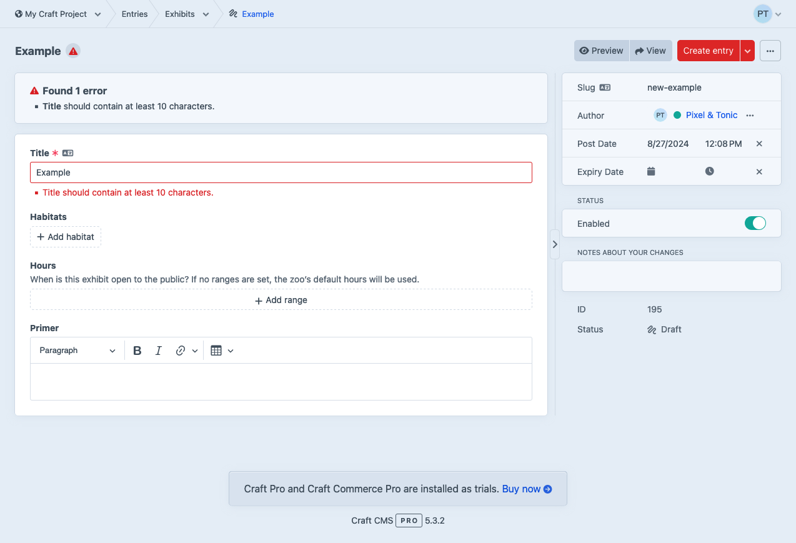
Task: Expand My Craft Project site dropdown
Action: (98, 14)
